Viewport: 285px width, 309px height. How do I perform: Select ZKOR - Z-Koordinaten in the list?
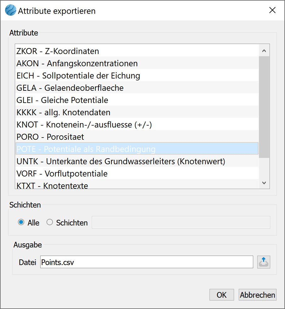point(137,51)
